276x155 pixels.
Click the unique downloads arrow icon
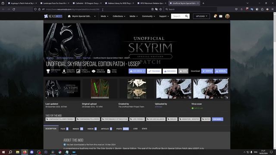[x=64, y=71]
